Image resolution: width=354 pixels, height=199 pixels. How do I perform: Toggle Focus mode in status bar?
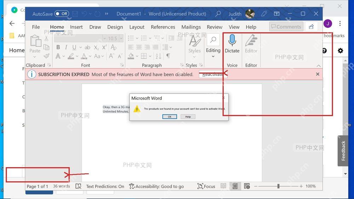(206, 186)
